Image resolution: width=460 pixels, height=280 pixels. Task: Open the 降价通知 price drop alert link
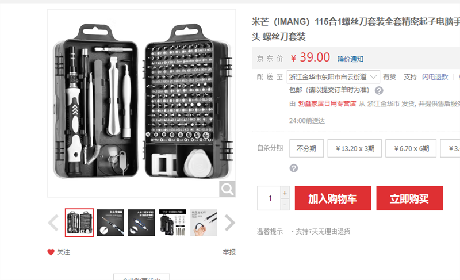[x=350, y=59]
